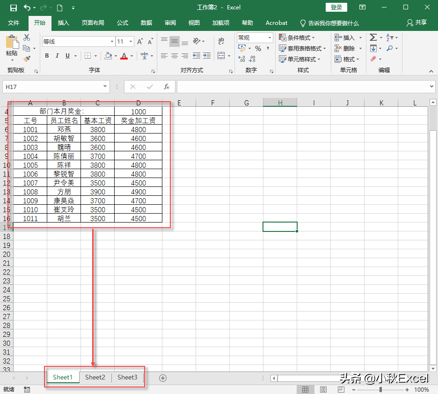
Task: Click 告诉我你想要做什么 search box
Action: (329, 23)
